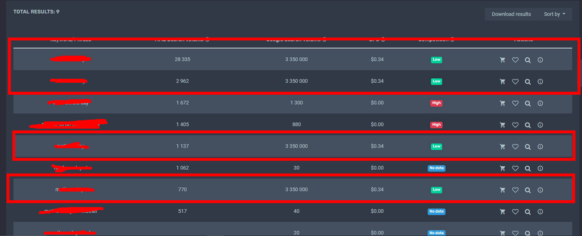Click the No data badge in the 1 062 row
The width and height of the screenshot is (582, 236).
(436, 168)
